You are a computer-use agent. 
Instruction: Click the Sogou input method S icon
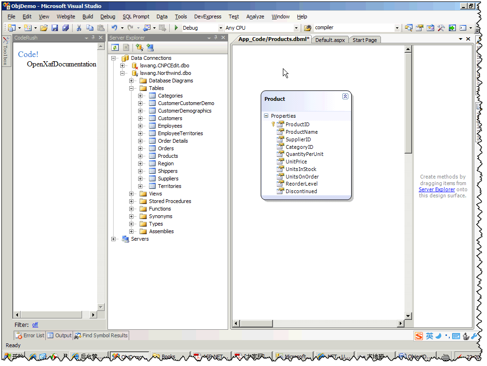[x=419, y=336]
